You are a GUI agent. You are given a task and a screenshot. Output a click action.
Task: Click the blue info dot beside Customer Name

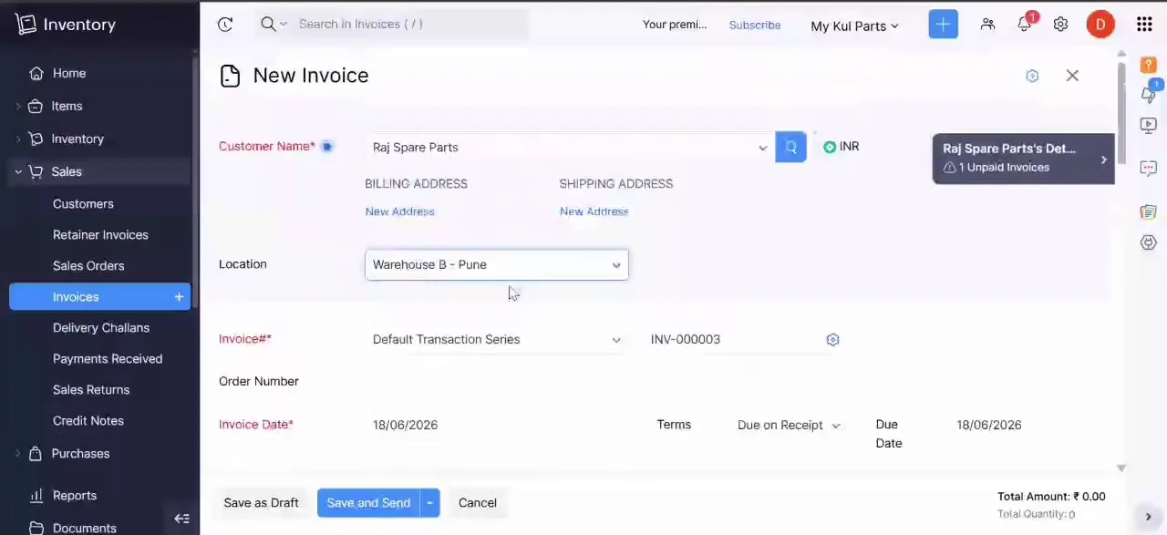click(326, 147)
